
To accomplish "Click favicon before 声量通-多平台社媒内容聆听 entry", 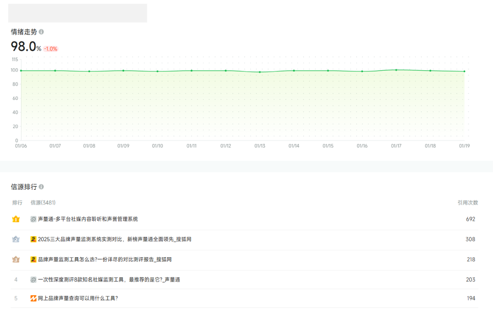I will point(33,219).
